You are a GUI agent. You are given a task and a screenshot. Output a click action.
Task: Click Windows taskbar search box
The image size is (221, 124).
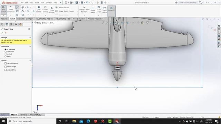pyautogui.click(x=31, y=121)
